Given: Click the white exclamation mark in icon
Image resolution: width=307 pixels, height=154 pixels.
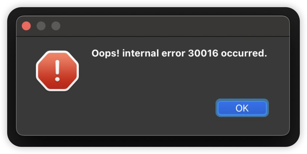Looking at the screenshot, I should (x=57, y=71).
